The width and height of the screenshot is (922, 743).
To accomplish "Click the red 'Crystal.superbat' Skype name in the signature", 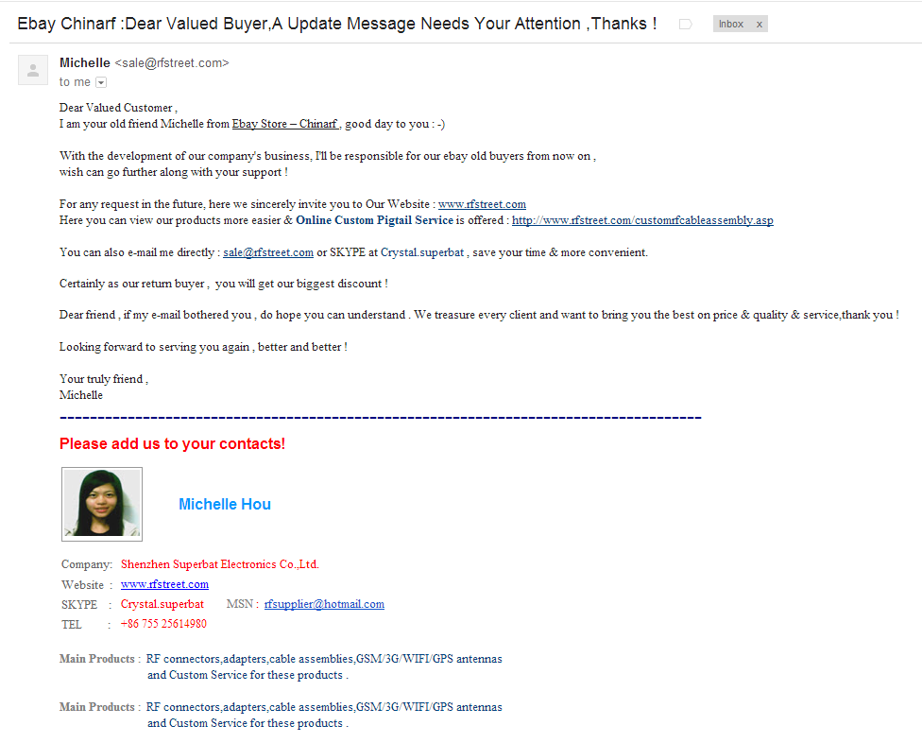I will (162, 604).
